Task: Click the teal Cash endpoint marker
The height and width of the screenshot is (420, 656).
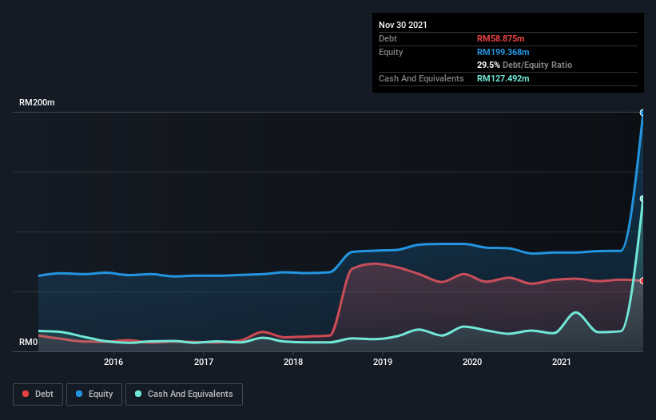Action: 642,199
